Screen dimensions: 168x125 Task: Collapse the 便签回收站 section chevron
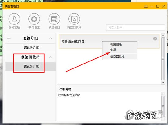[51, 57]
